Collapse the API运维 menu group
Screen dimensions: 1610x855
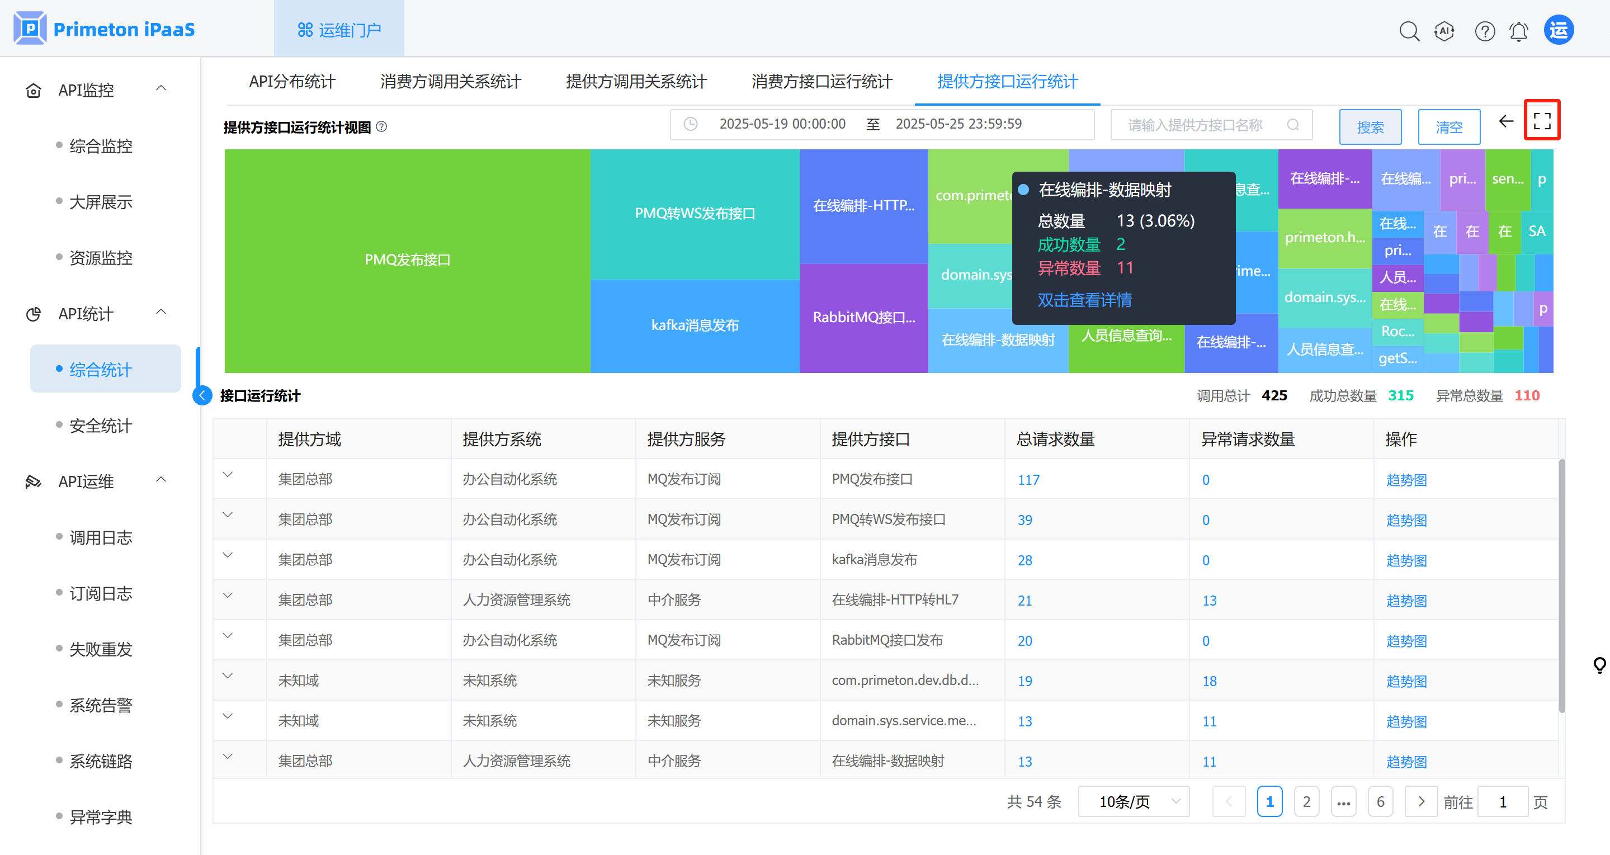click(160, 480)
